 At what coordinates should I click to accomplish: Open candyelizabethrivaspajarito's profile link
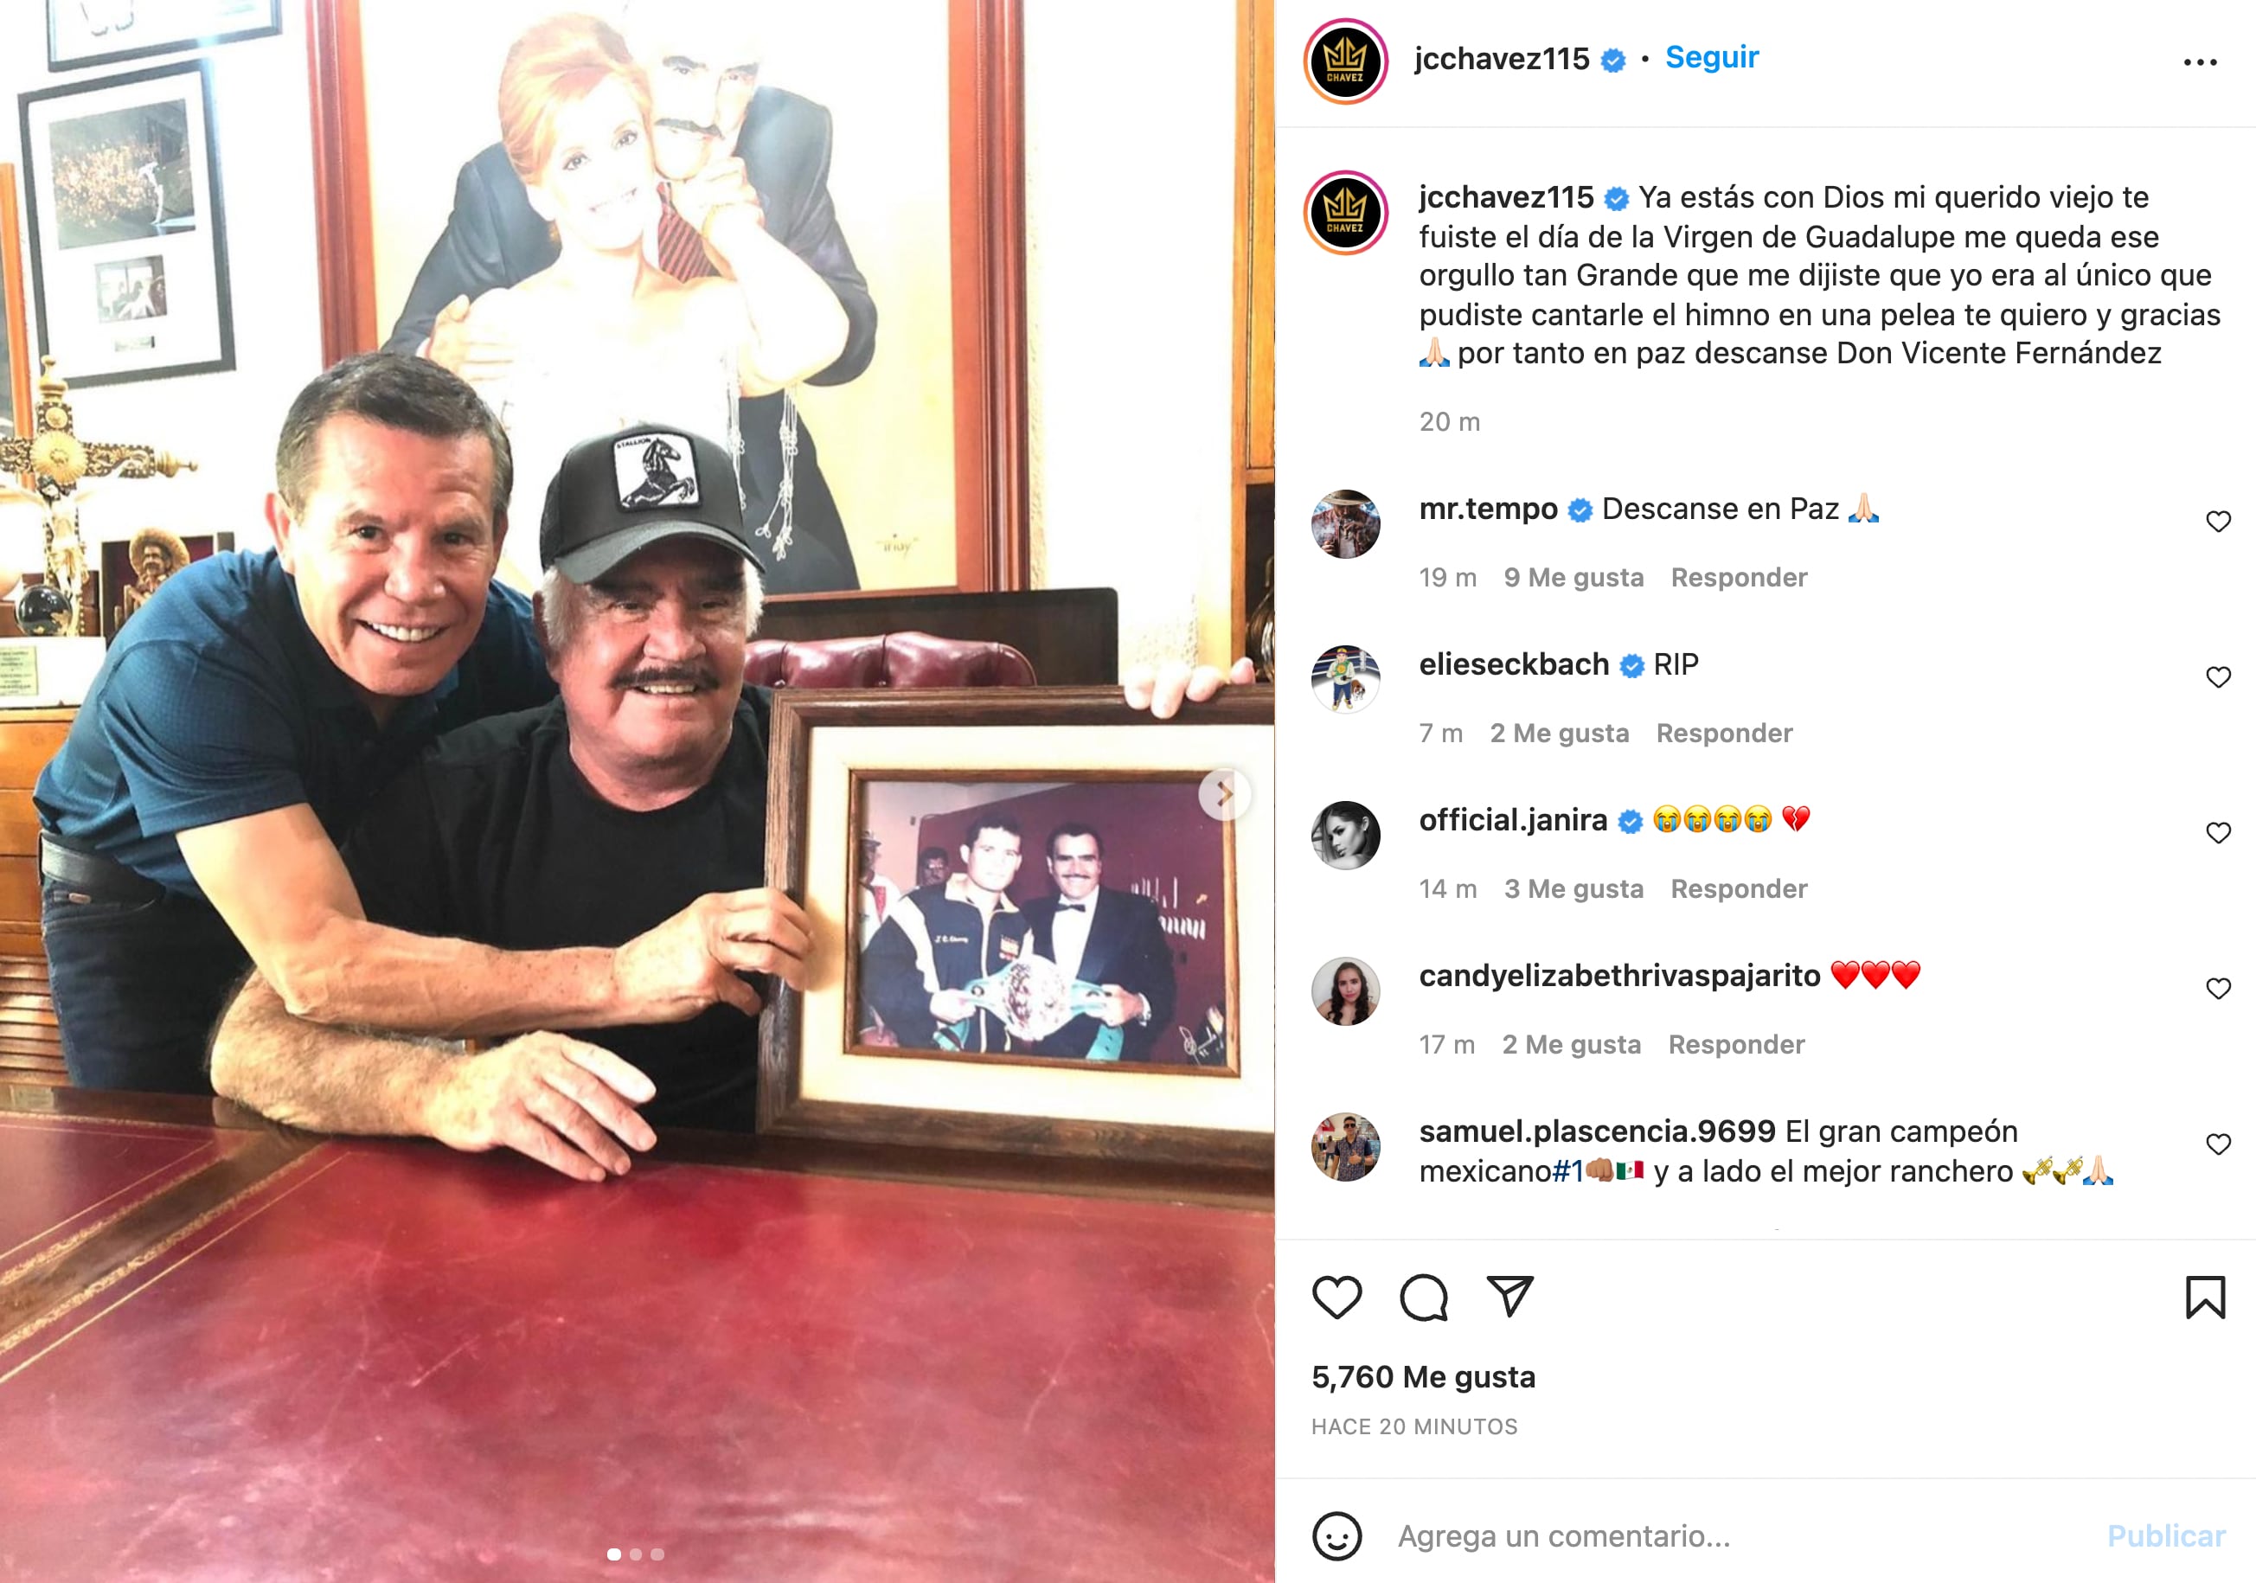tap(1619, 976)
